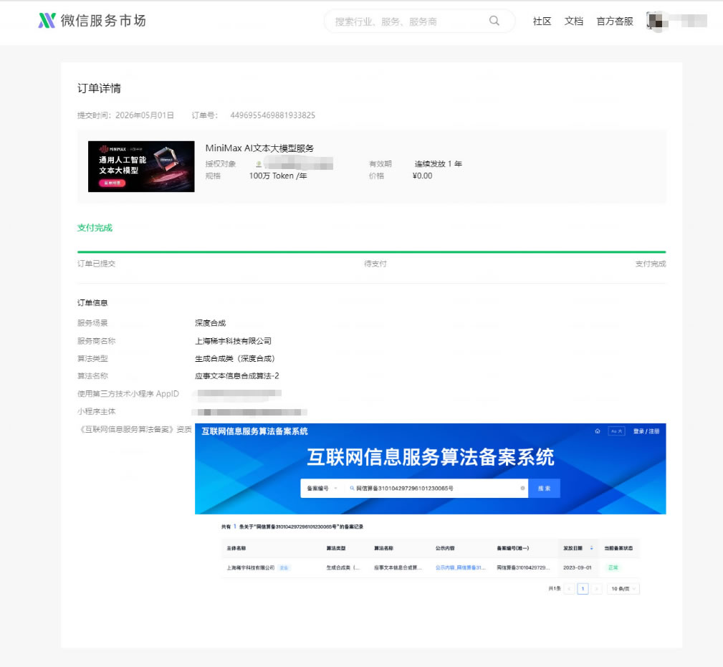Click the 订单已提交 step label
Screen dimensions: 723x667
[96, 264]
